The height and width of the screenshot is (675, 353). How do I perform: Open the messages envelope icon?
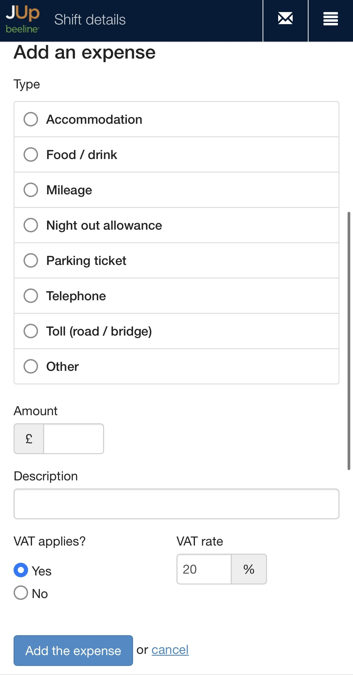point(285,19)
